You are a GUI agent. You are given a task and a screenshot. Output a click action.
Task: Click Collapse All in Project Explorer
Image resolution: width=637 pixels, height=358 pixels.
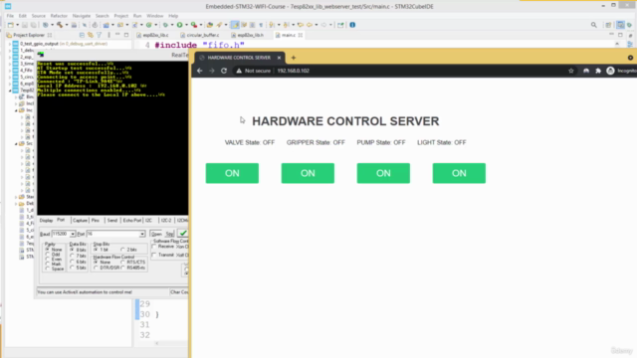[82, 36]
